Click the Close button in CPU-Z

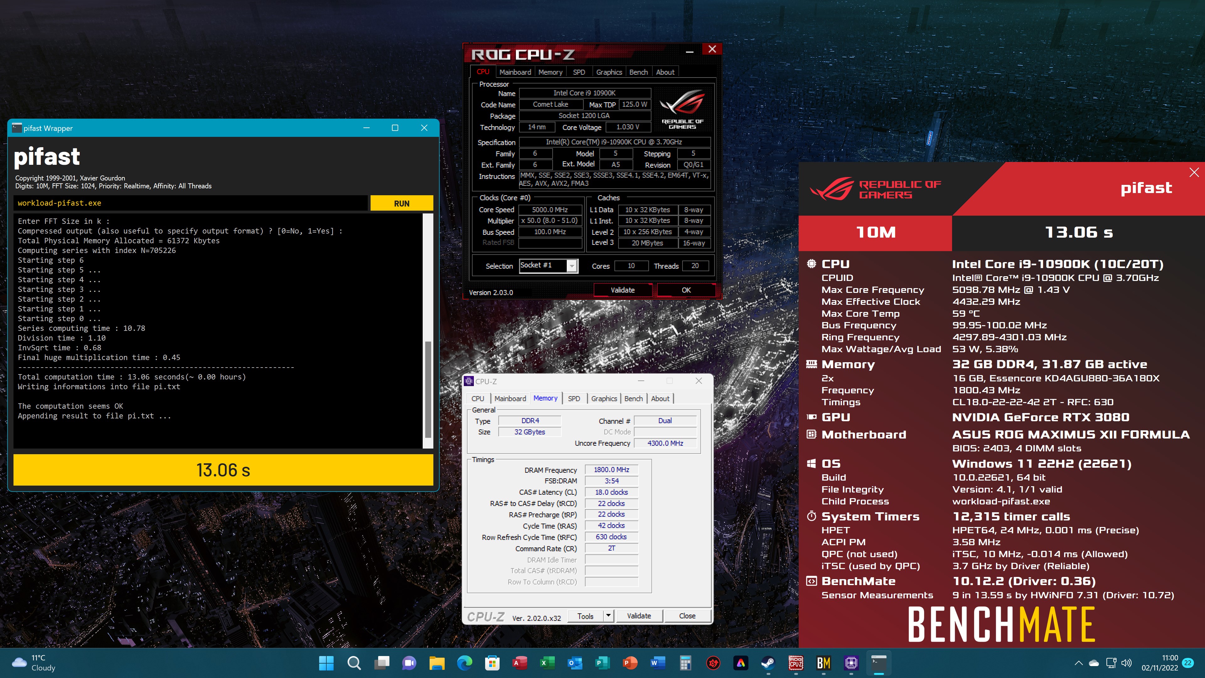(687, 616)
